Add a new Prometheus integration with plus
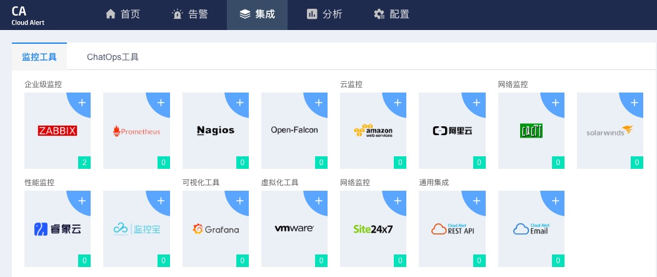The height and width of the screenshot is (277, 657). 161,103
